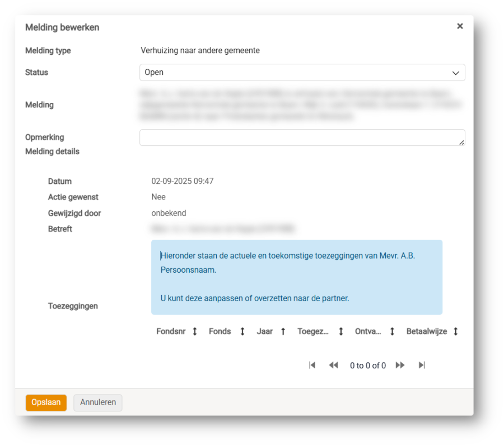Screen dimensions: 504x446
Task: Jump to the last page of toezeggingen
Action: [422, 365]
